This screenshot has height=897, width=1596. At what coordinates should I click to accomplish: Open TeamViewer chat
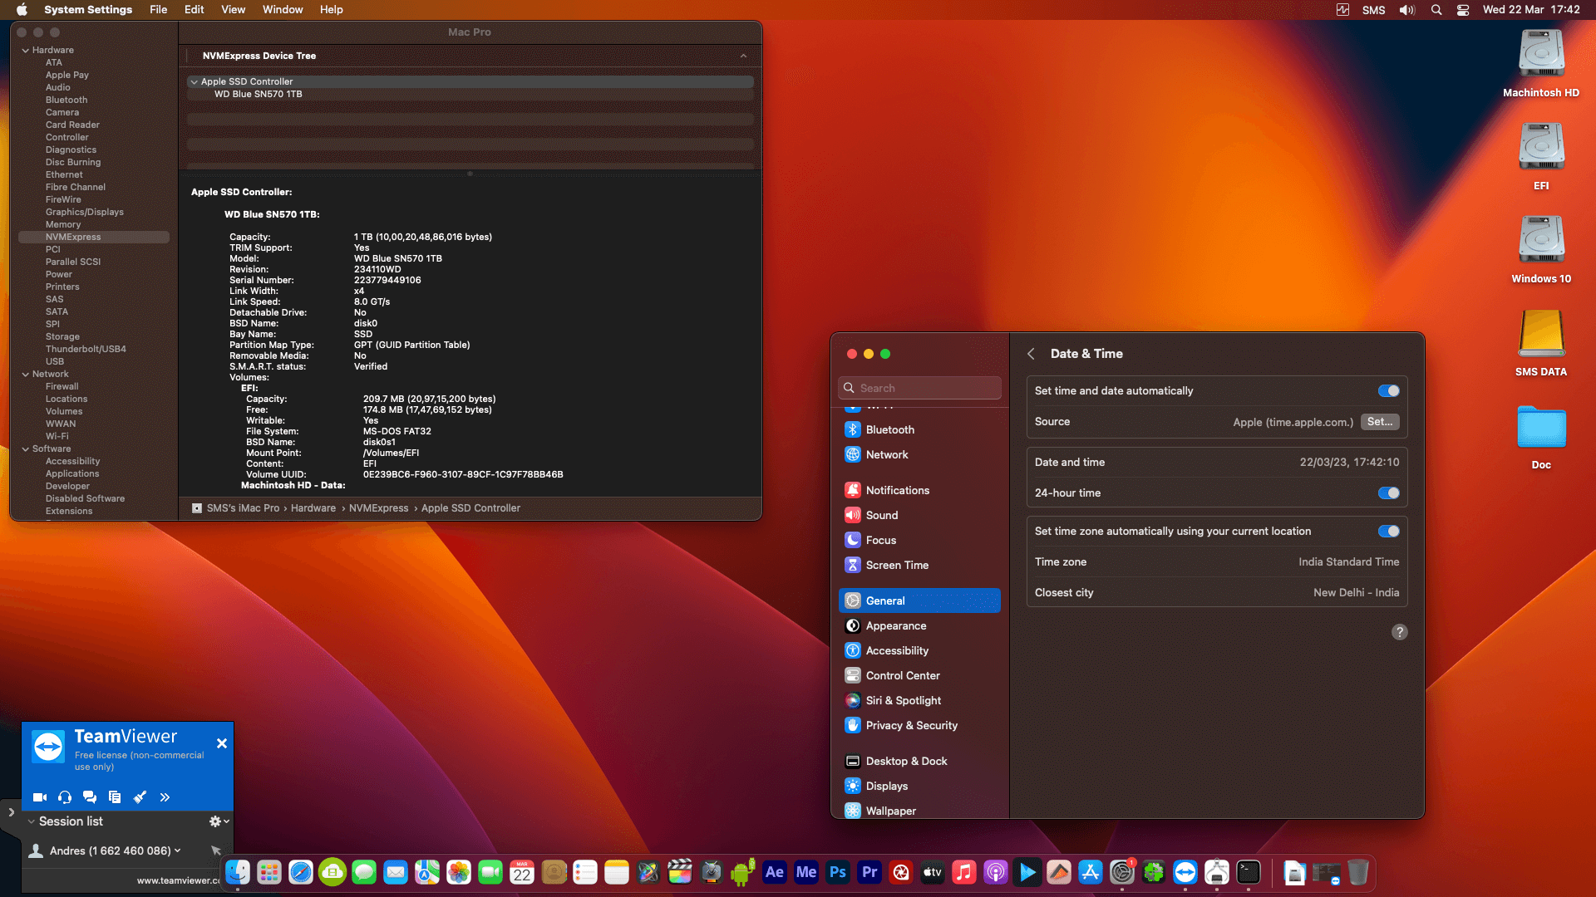pos(90,797)
